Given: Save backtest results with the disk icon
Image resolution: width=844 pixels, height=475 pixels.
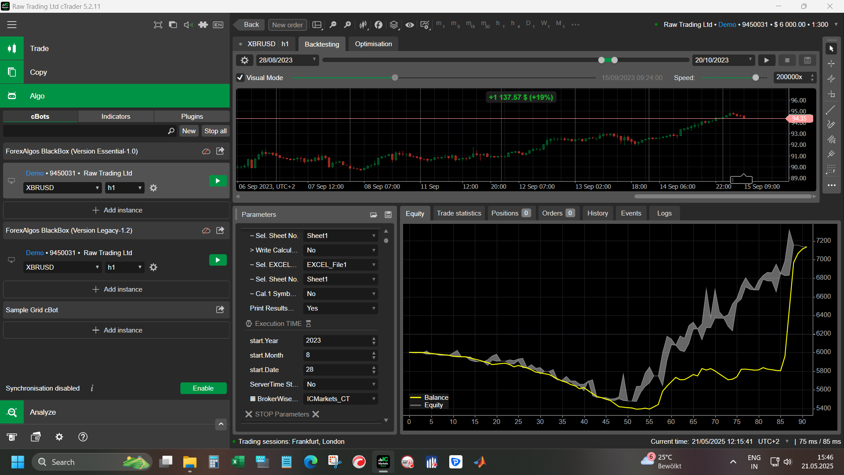Looking at the screenshot, I should [808, 60].
